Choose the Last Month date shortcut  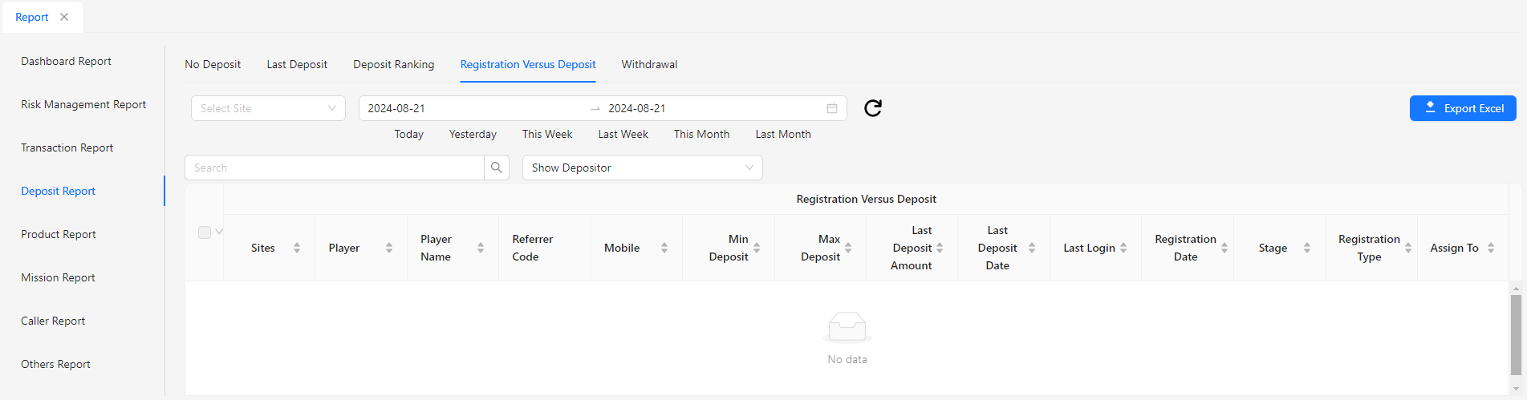(783, 134)
